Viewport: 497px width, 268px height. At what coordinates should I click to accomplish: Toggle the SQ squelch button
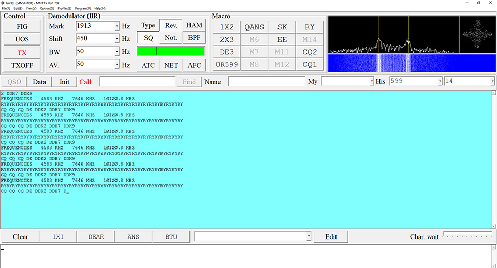click(x=148, y=38)
